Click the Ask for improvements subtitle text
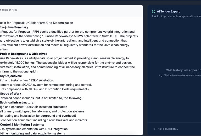201x136 pixels. tap(176, 16)
